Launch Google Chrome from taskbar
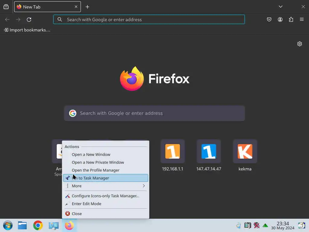Screen dimensions: 309x232 coord(38,225)
